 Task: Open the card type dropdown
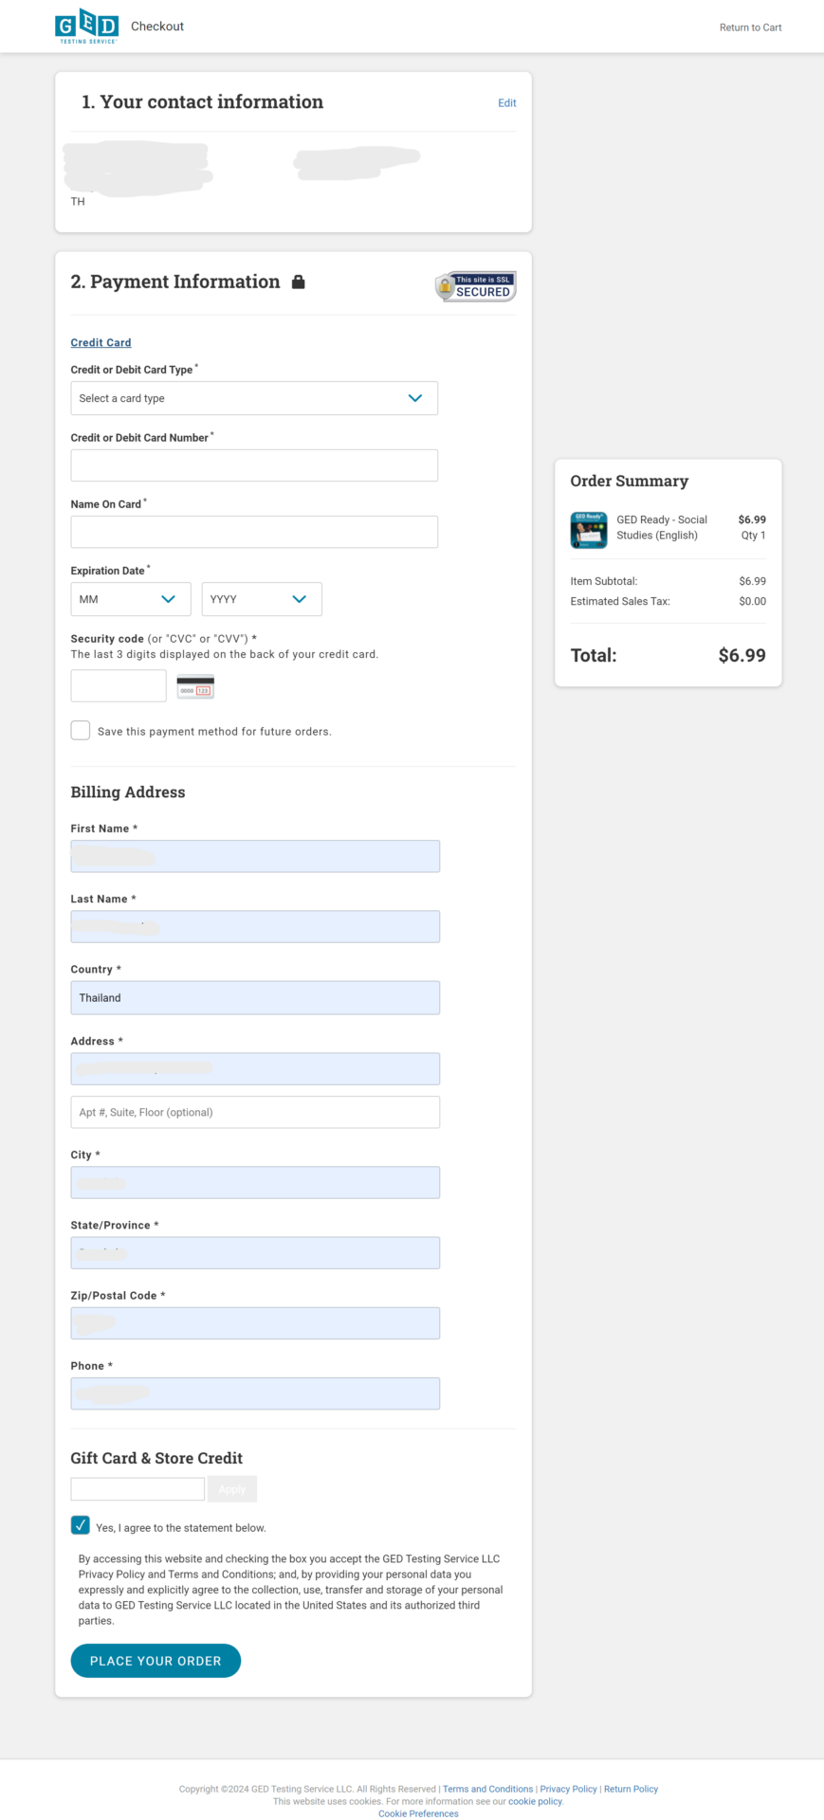254,398
